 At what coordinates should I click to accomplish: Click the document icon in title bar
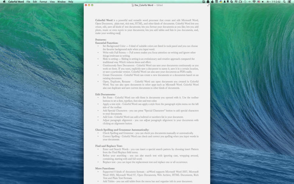point(133,5)
